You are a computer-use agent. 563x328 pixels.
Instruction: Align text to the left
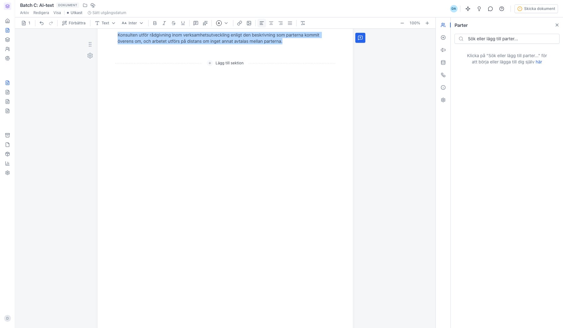click(x=261, y=23)
